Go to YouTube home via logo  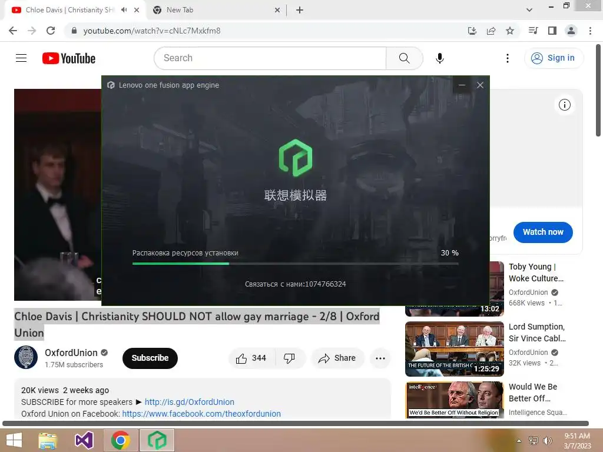click(x=69, y=58)
